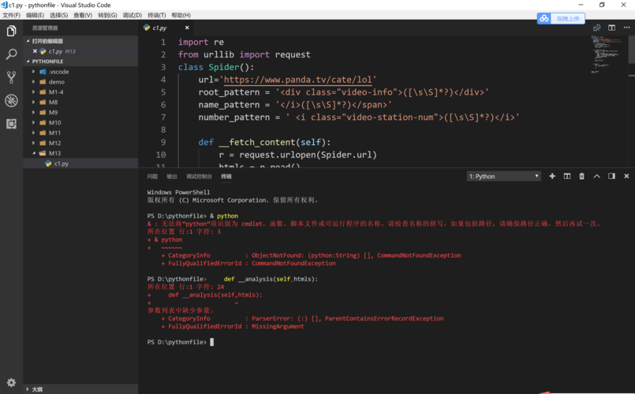635x394 pixels.
Task: Open the Terminal (终端) menu
Action: tap(157, 15)
